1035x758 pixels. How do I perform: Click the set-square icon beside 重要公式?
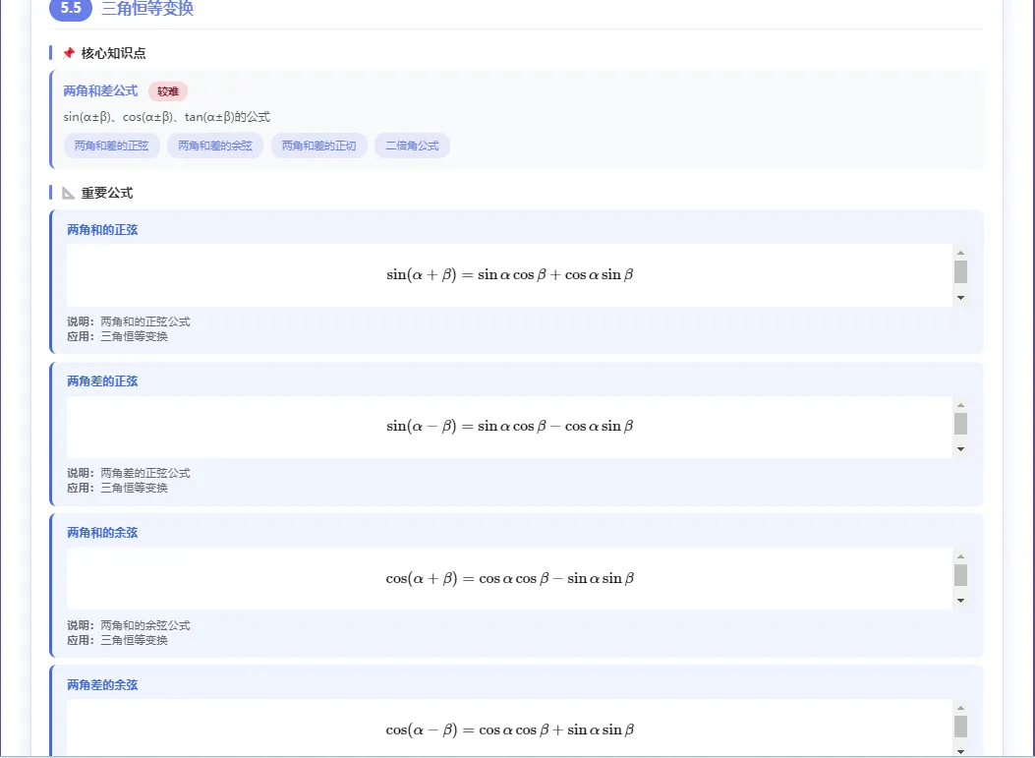tap(69, 193)
